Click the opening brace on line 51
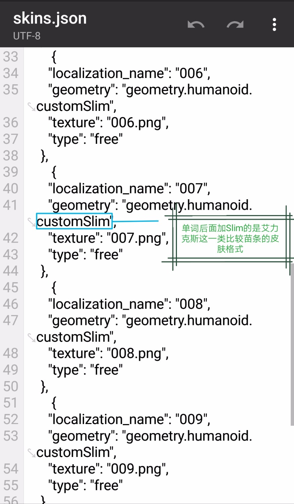 [x=54, y=403]
